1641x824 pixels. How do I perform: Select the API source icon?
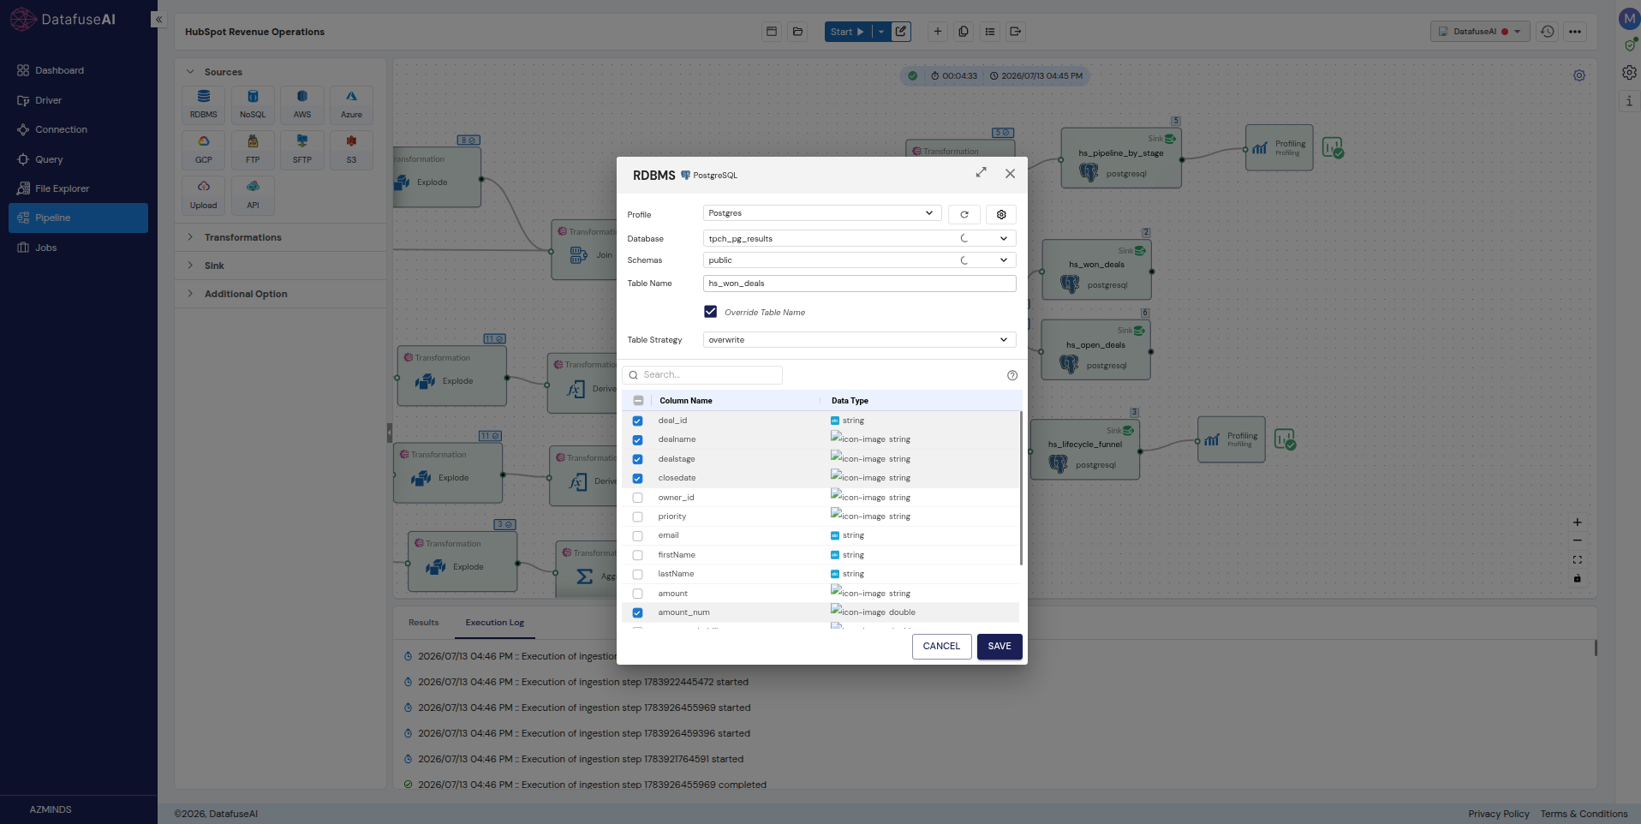(x=253, y=195)
